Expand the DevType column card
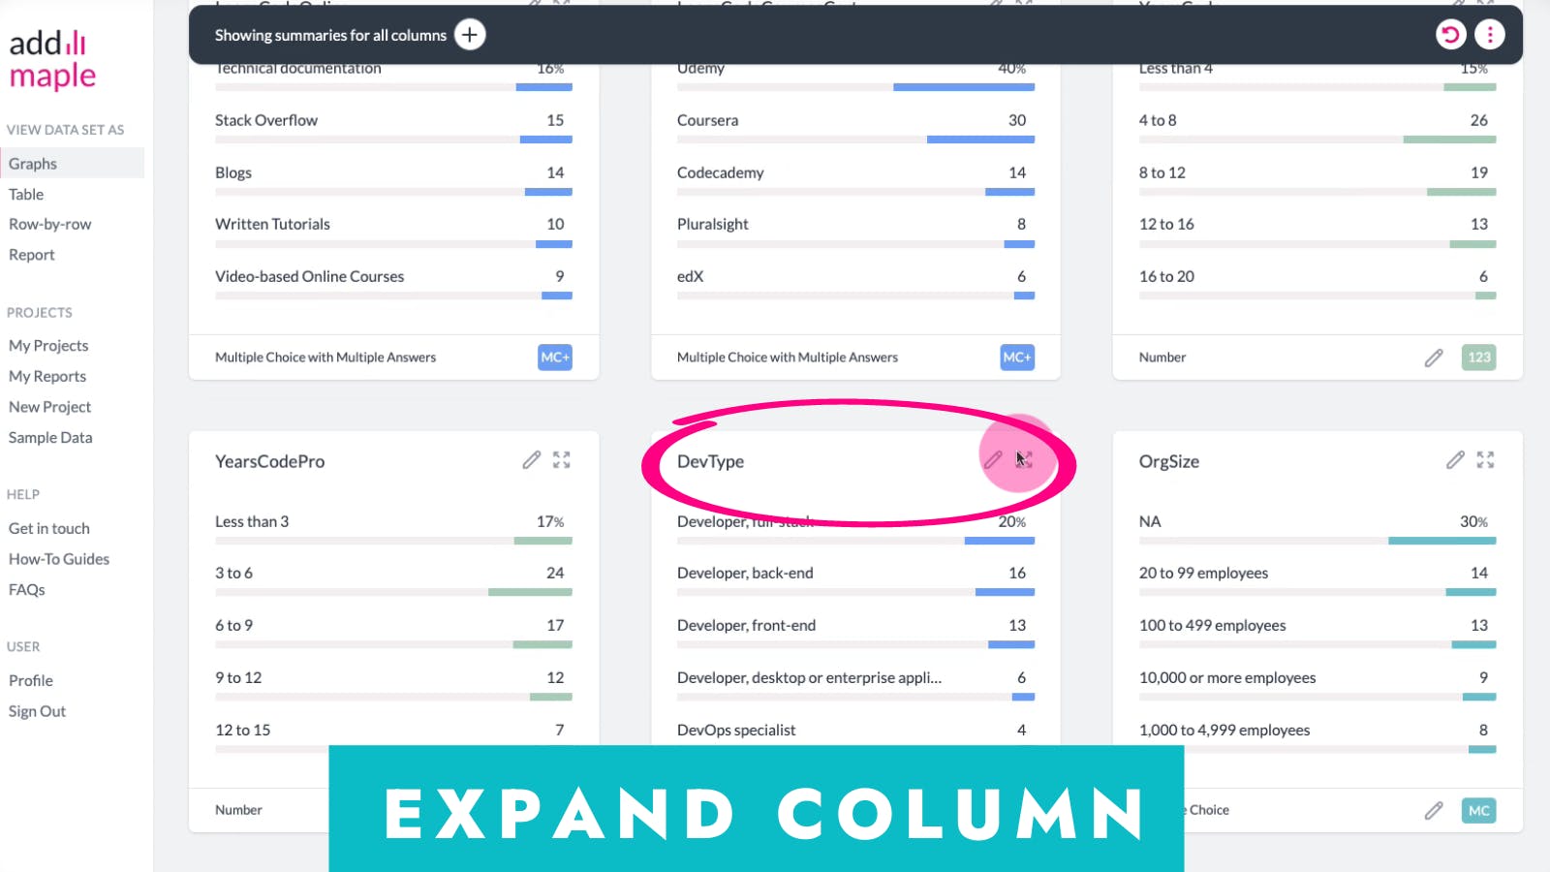This screenshot has width=1550, height=872. tap(1024, 460)
